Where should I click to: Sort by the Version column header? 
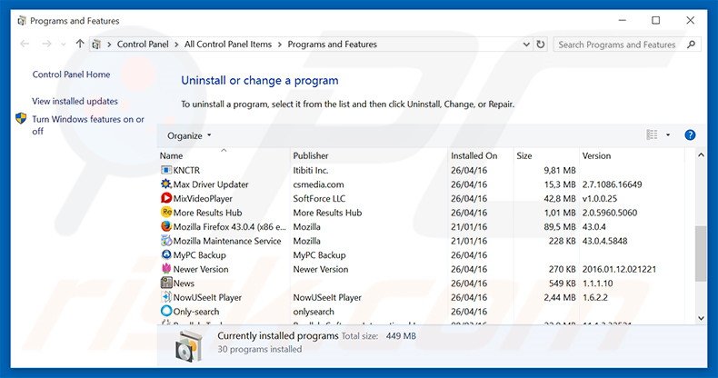596,155
